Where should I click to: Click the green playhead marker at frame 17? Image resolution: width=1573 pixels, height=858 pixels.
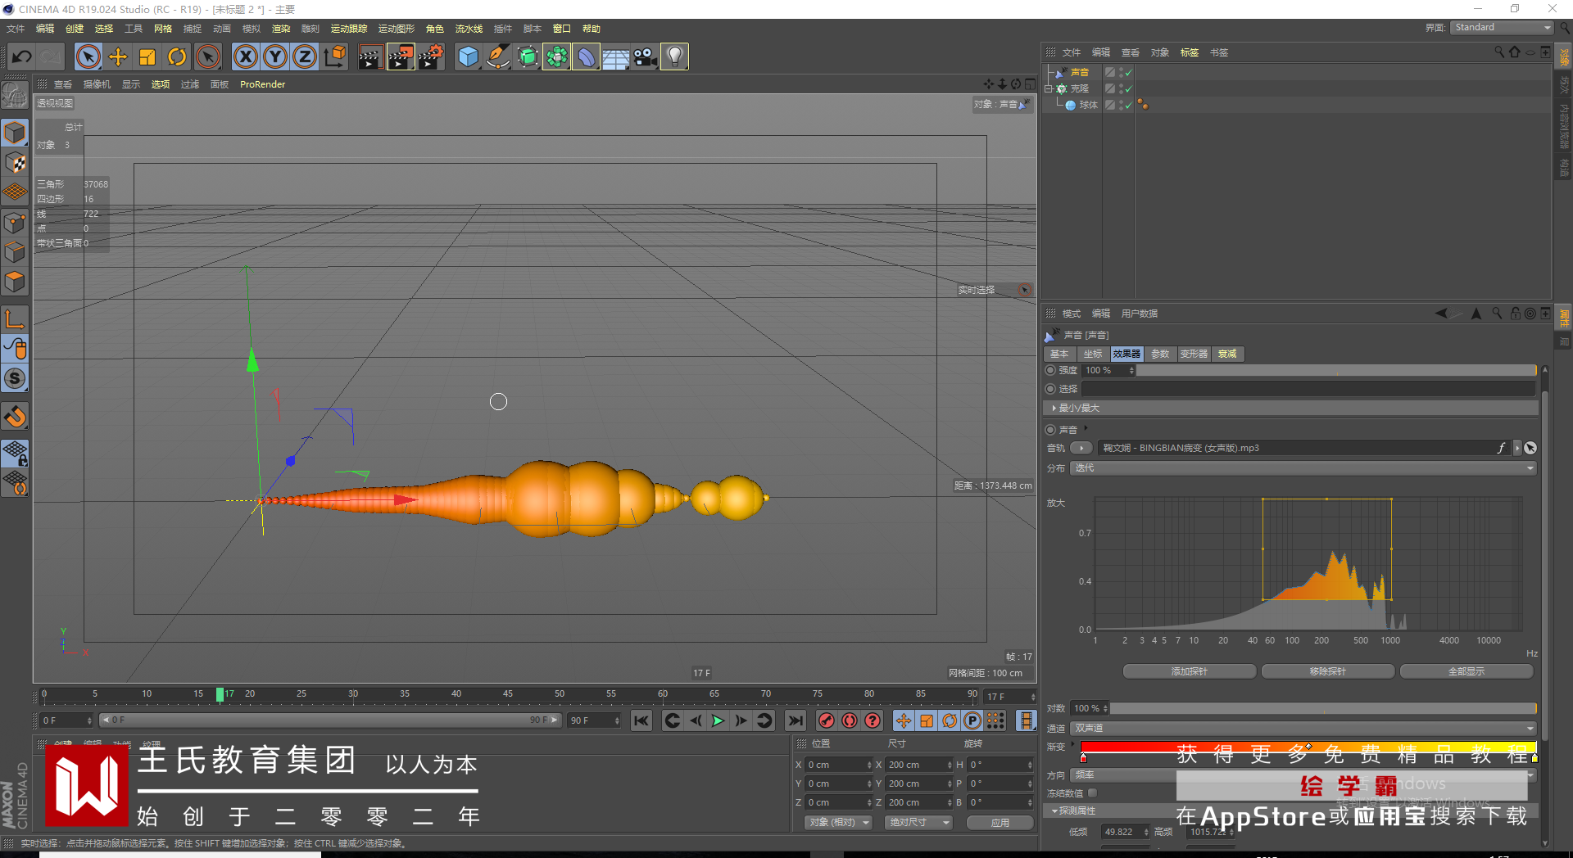[220, 694]
